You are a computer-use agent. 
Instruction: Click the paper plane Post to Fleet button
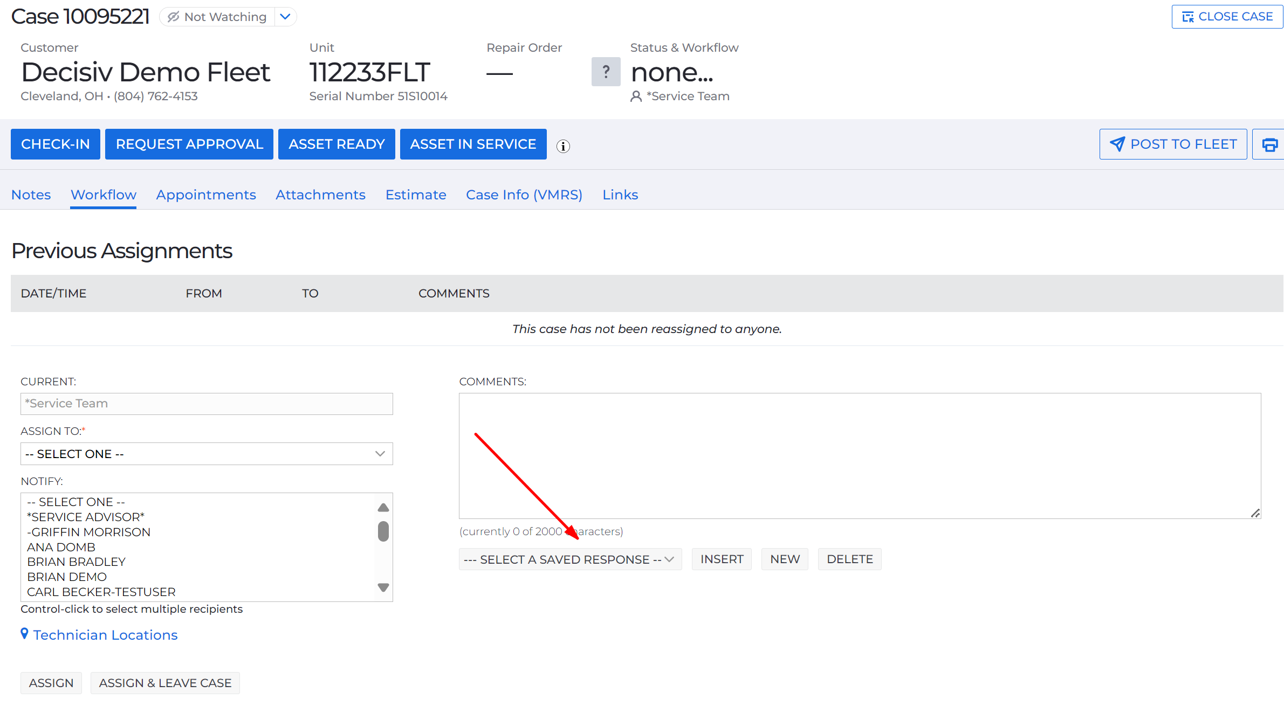click(1173, 144)
